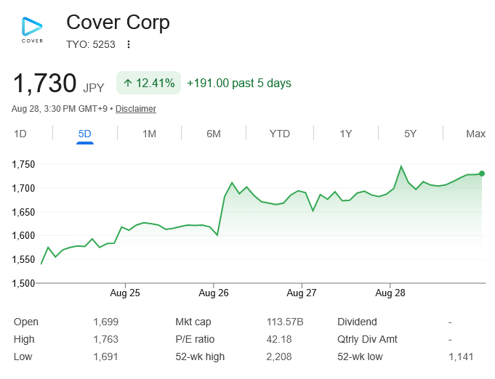Click the 1,700 y-axis label

(23, 188)
